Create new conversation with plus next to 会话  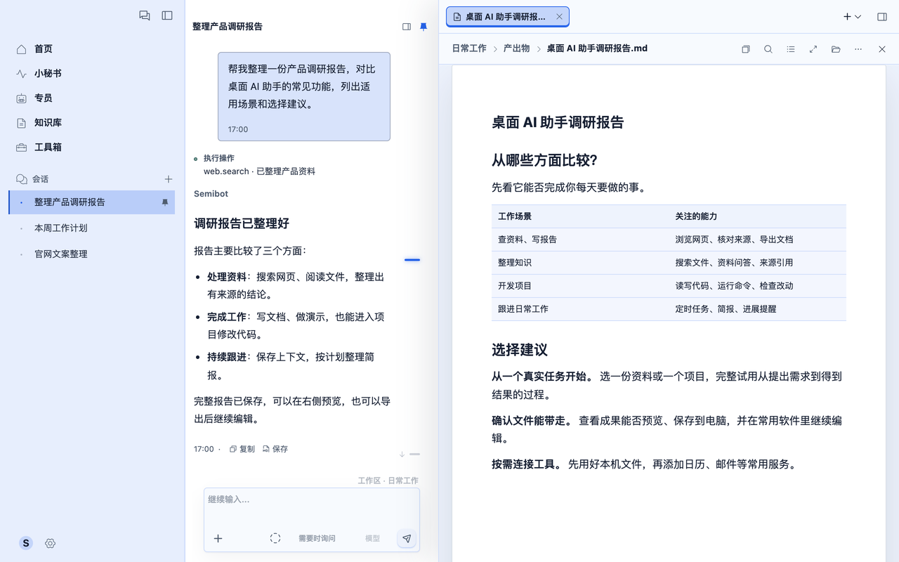coord(169,179)
